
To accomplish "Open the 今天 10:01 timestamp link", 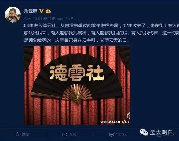I will tap(33, 18).
